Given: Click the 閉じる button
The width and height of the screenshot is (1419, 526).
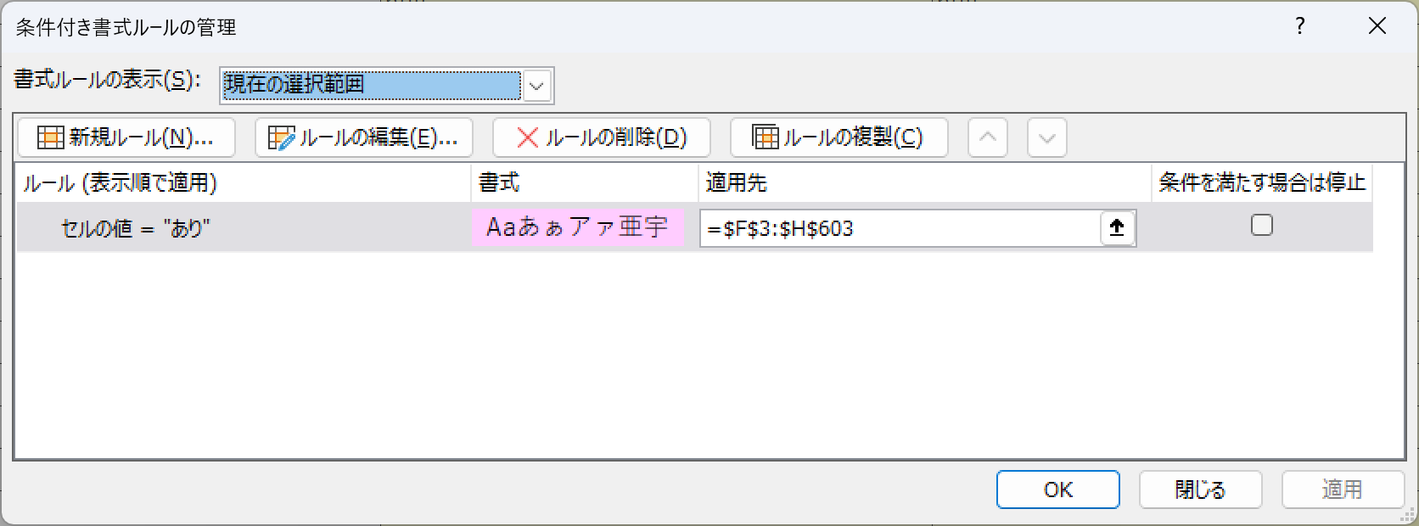Looking at the screenshot, I should [x=1200, y=490].
